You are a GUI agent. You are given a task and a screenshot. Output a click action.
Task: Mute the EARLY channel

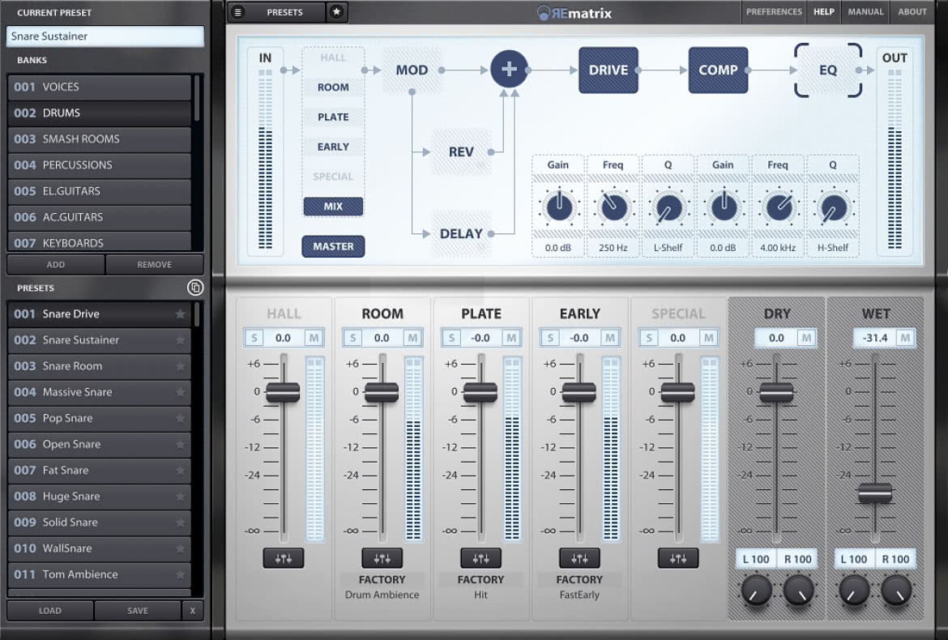tap(610, 338)
